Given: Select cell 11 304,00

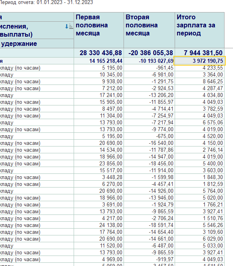Looking at the screenshot, I should pos(99,115).
